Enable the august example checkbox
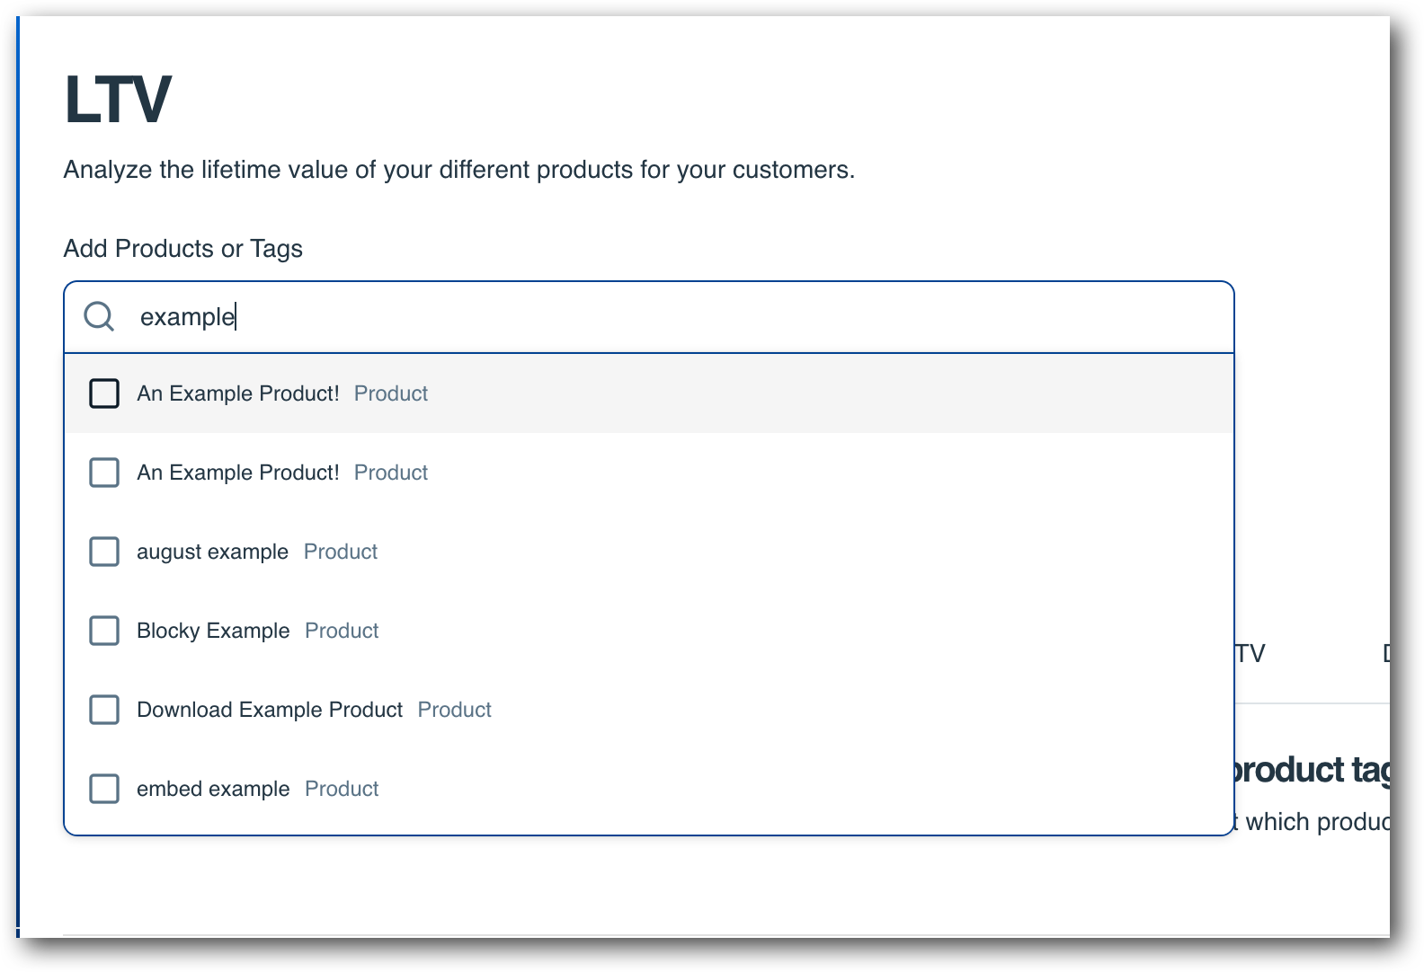Screen dimensions: 1424x972 104,552
